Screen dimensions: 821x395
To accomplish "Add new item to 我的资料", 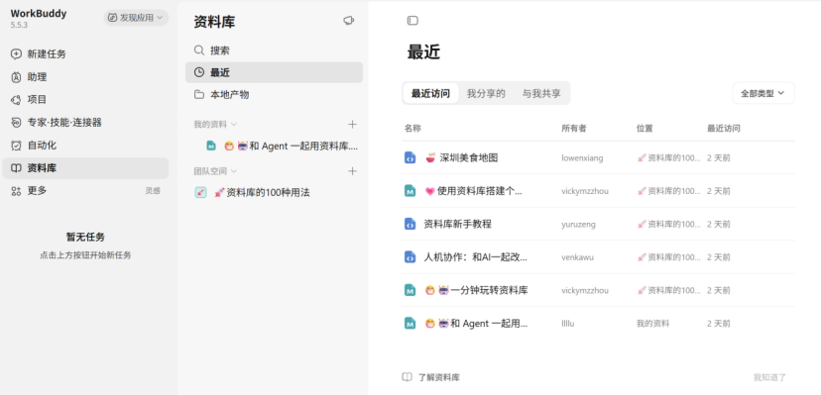I will coord(352,125).
